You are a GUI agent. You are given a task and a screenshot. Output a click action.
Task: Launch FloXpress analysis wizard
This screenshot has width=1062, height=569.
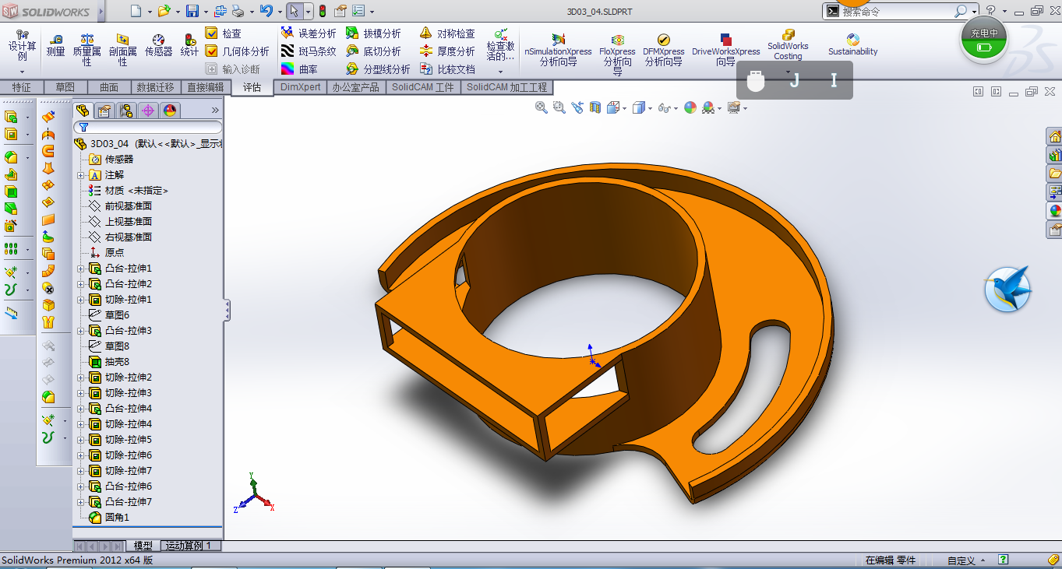(x=618, y=54)
